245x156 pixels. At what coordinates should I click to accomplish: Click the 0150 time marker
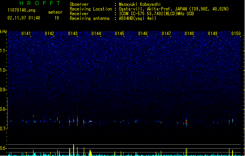(x=236, y=34)
